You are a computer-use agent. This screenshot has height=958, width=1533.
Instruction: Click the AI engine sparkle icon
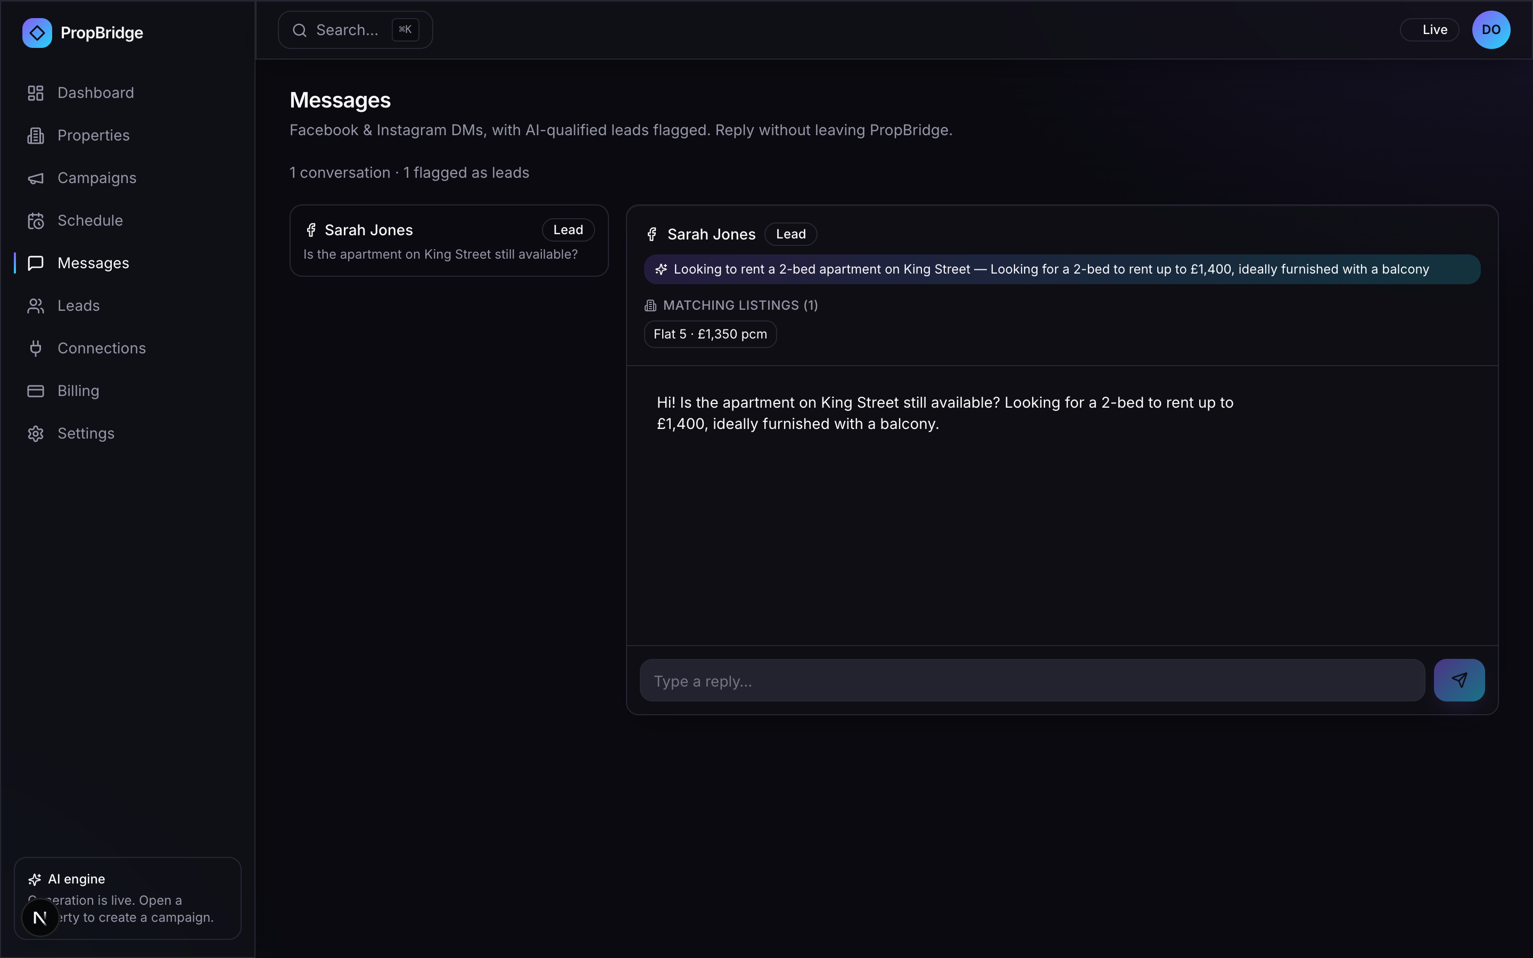click(x=35, y=879)
